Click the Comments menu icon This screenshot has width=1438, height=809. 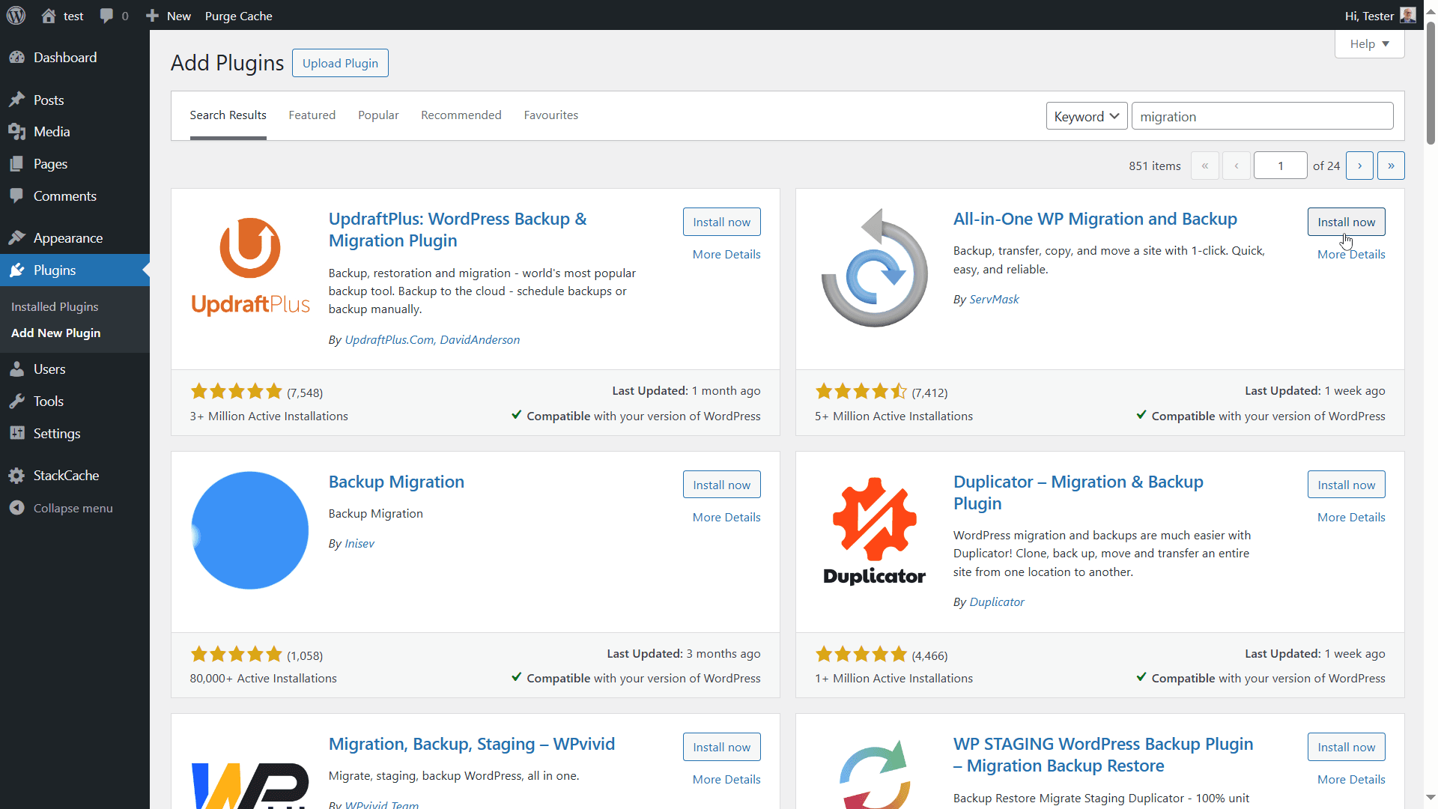[x=18, y=196]
